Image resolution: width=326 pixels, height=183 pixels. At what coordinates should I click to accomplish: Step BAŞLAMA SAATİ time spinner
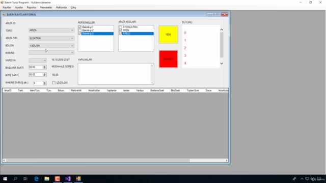coord(44,67)
